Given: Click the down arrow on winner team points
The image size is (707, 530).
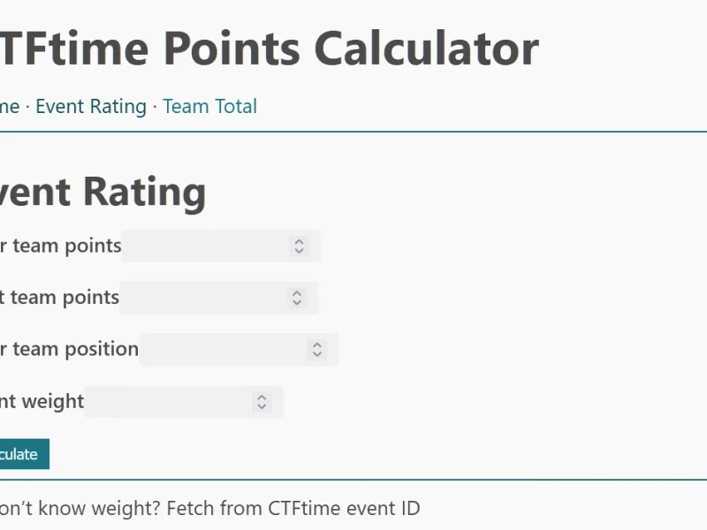Looking at the screenshot, I should [x=299, y=250].
